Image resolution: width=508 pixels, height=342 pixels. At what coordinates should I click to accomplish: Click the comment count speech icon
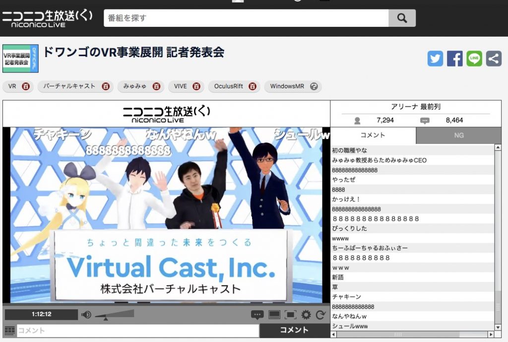tap(425, 121)
